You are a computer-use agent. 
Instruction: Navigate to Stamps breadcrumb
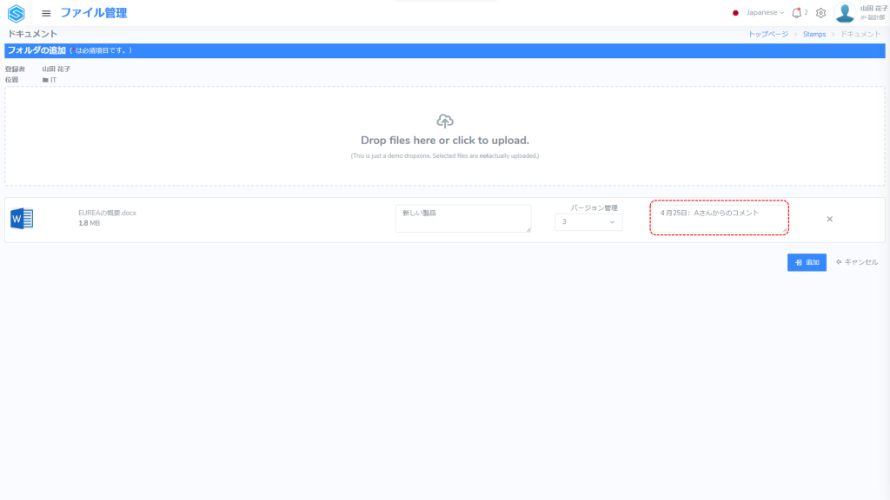(x=814, y=34)
